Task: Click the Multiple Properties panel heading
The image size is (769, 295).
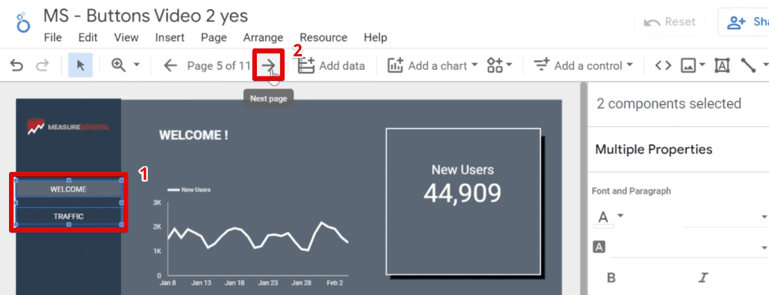Action: pyautogui.click(x=654, y=149)
